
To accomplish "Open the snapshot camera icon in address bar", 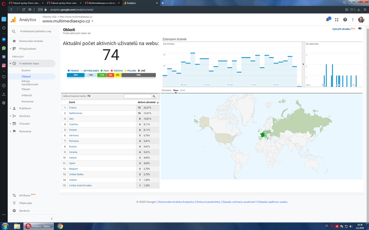I will (347, 10).
